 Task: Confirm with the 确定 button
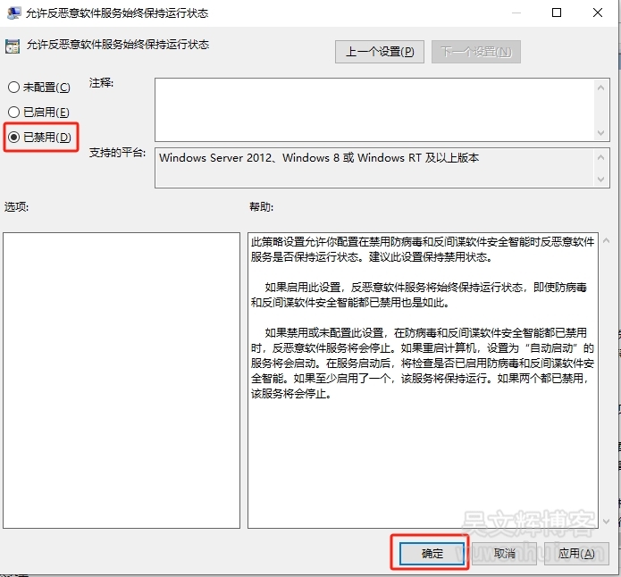[x=432, y=554]
